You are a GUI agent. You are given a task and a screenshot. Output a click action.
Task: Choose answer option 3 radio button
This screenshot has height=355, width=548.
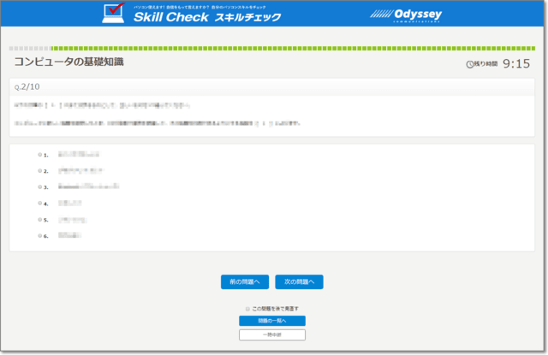[39, 186]
